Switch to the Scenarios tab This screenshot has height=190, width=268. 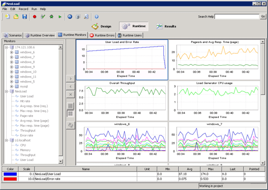[13, 35]
